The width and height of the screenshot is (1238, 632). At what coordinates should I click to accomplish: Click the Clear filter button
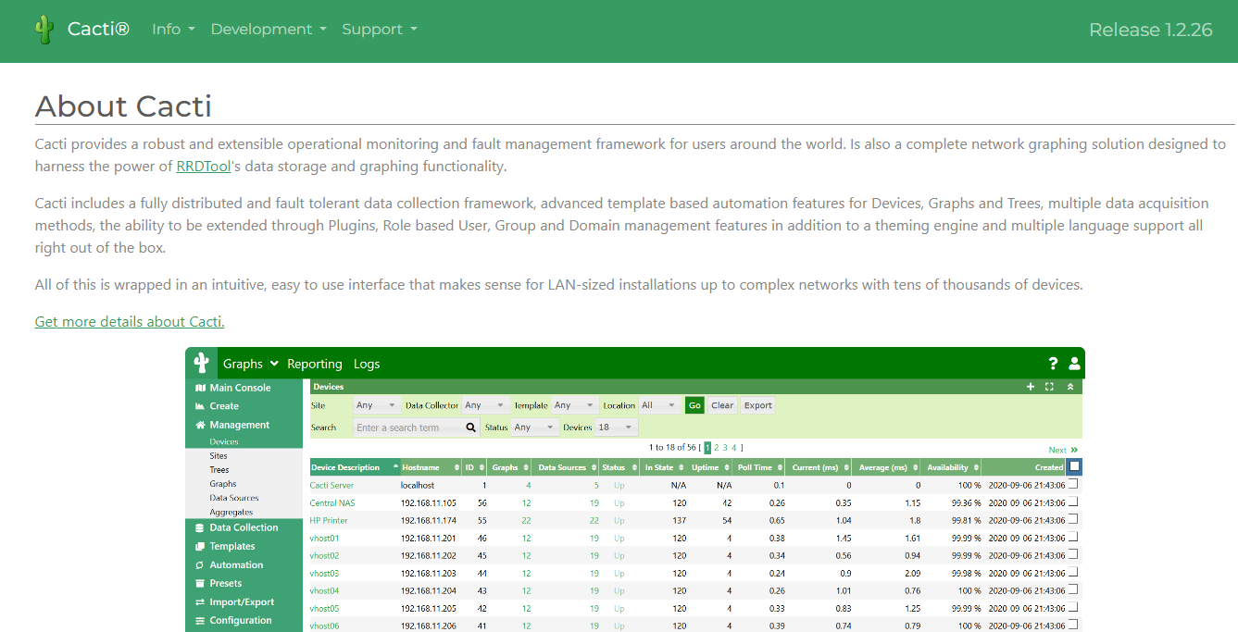coord(722,405)
